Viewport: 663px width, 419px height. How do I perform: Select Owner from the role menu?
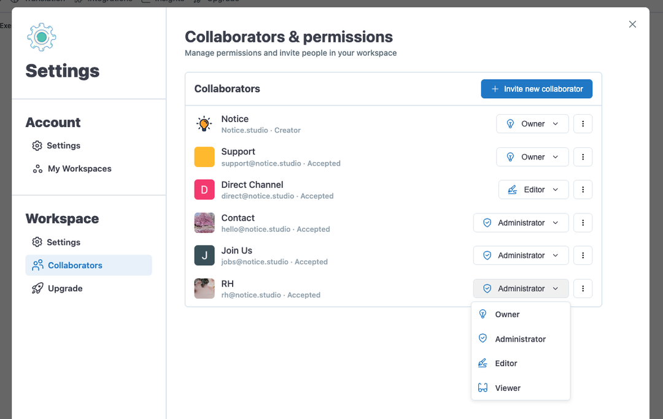521,314
